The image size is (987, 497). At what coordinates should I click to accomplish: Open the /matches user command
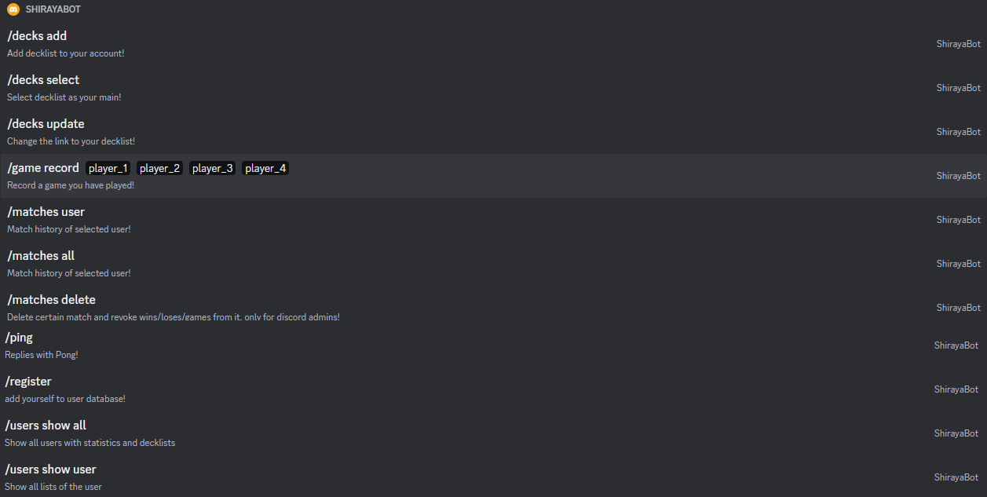click(x=46, y=211)
